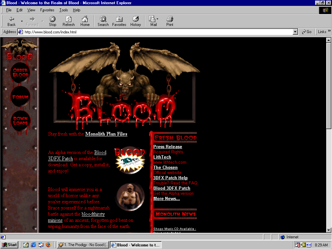Click the Start button on taskbar
Image resolution: width=332 pixels, height=249 pixels.
click(9, 245)
